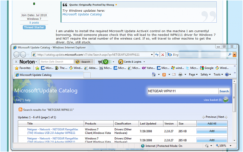Open the Page menu
Image resolution: width=243 pixels, height=152 pixels.
(x=193, y=75)
